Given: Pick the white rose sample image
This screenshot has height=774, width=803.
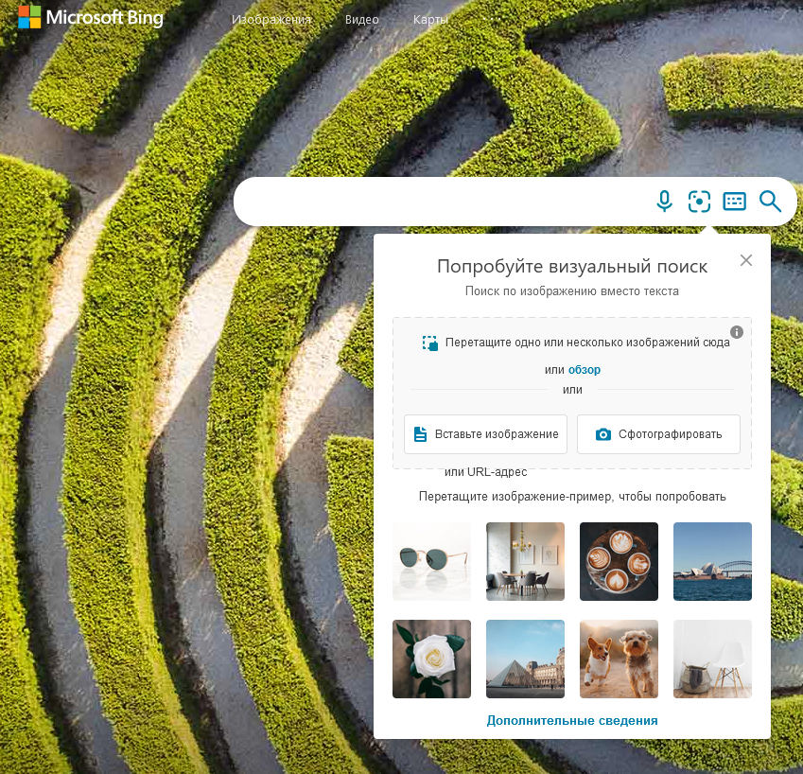Looking at the screenshot, I should click(431, 659).
